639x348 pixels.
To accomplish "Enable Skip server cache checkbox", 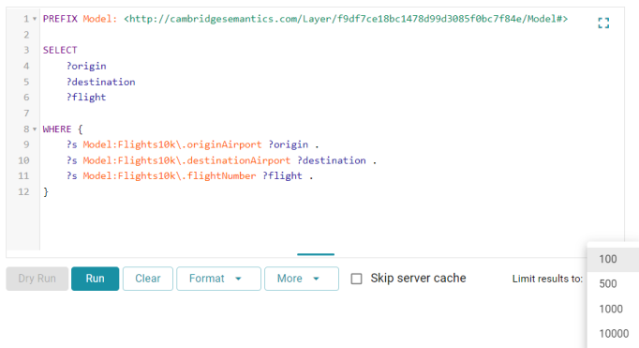I will point(357,279).
